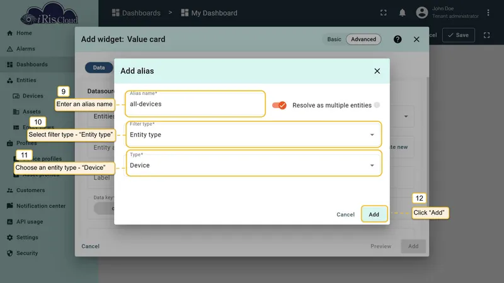This screenshot has height=283, width=504.
Task: Toggle fullscreen icon in top bar
Action: coord(384,13)
